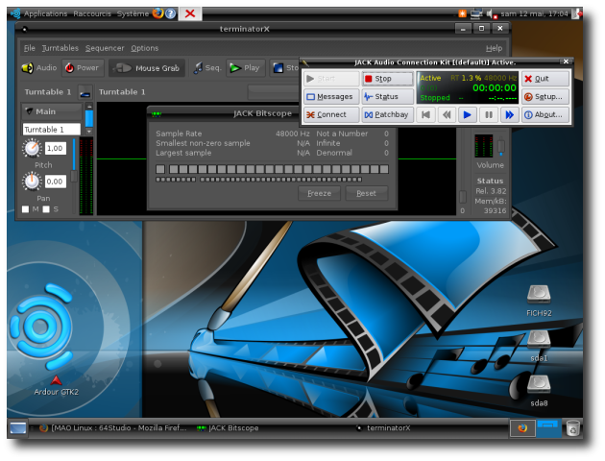The width and height of the screenshot is (605, 461).
Task: Open the Système menu in top panel
Action: (x=133, y=13)
